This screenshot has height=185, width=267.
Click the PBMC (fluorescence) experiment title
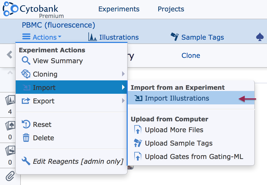59,25
